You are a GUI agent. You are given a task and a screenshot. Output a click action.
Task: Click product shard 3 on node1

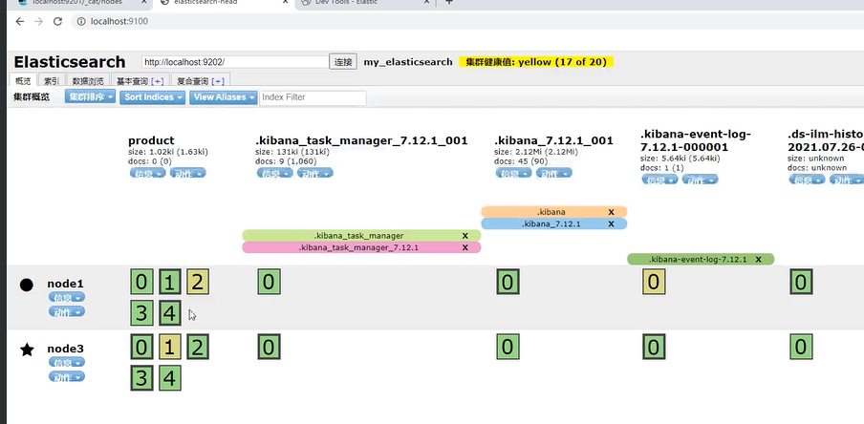[x=141, y=313]
